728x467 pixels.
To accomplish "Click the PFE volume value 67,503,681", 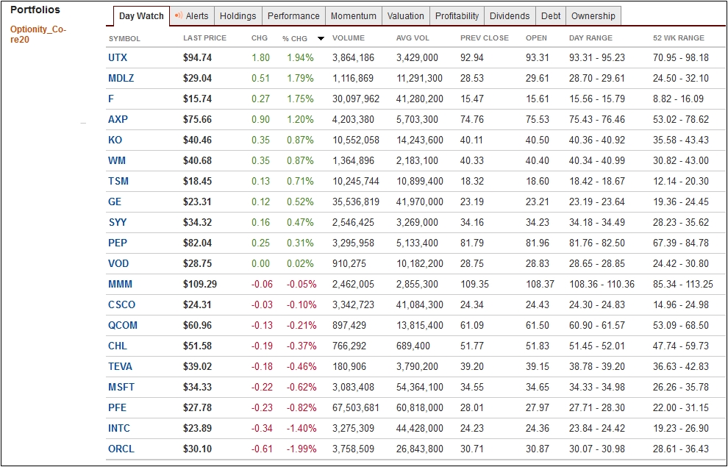I will coord(356,407).
